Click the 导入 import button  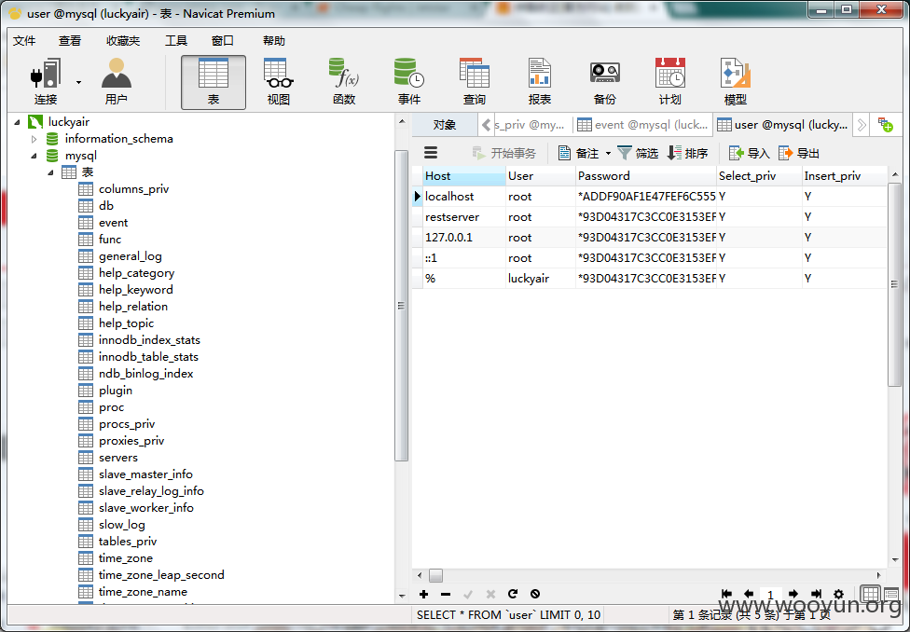750,153
